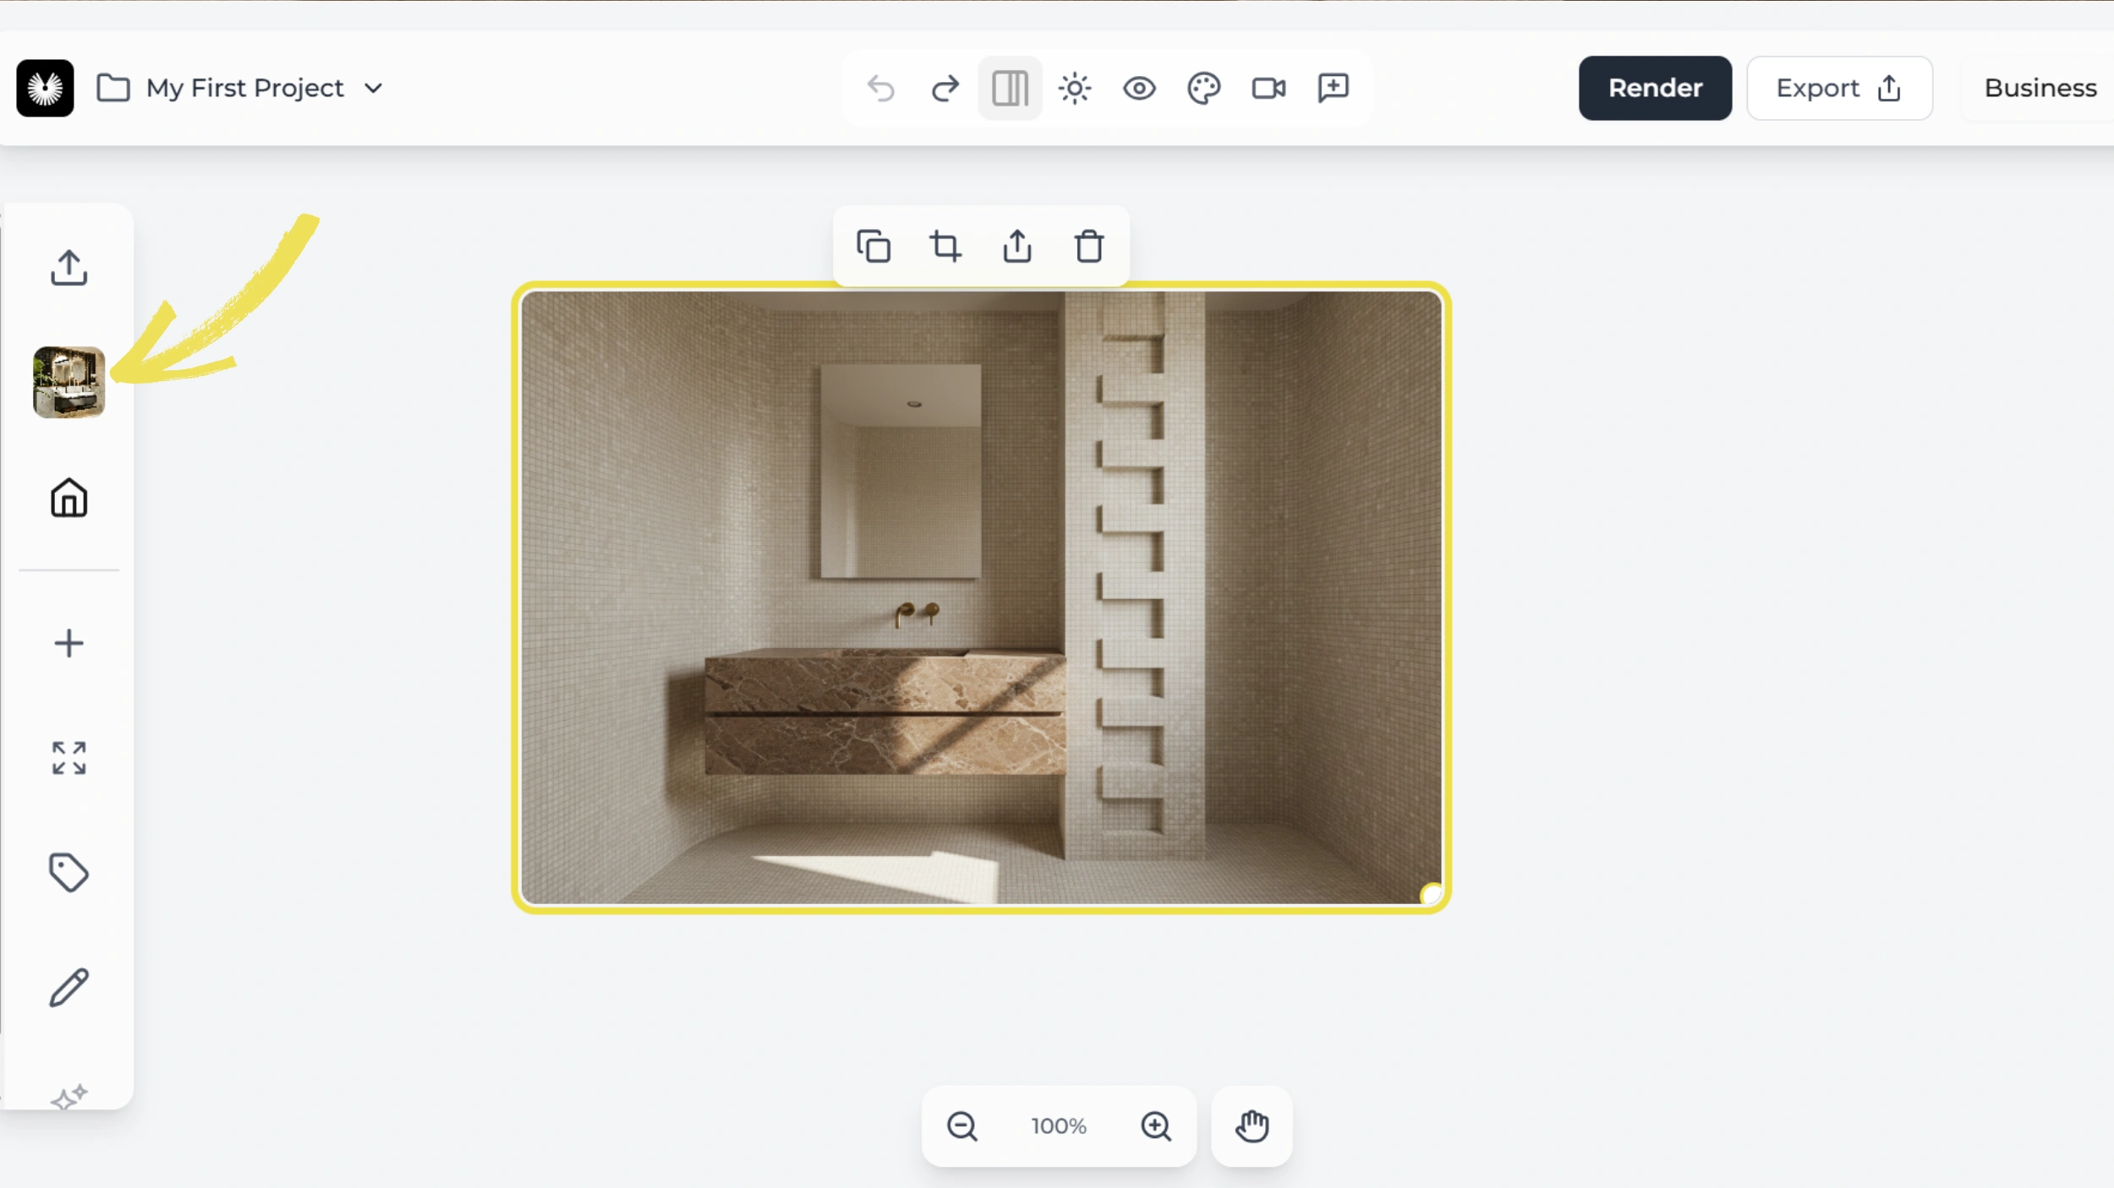Click the zoom in magnifier button
This screenshot has width=2114, height=1188.
pos(1156,1126)
